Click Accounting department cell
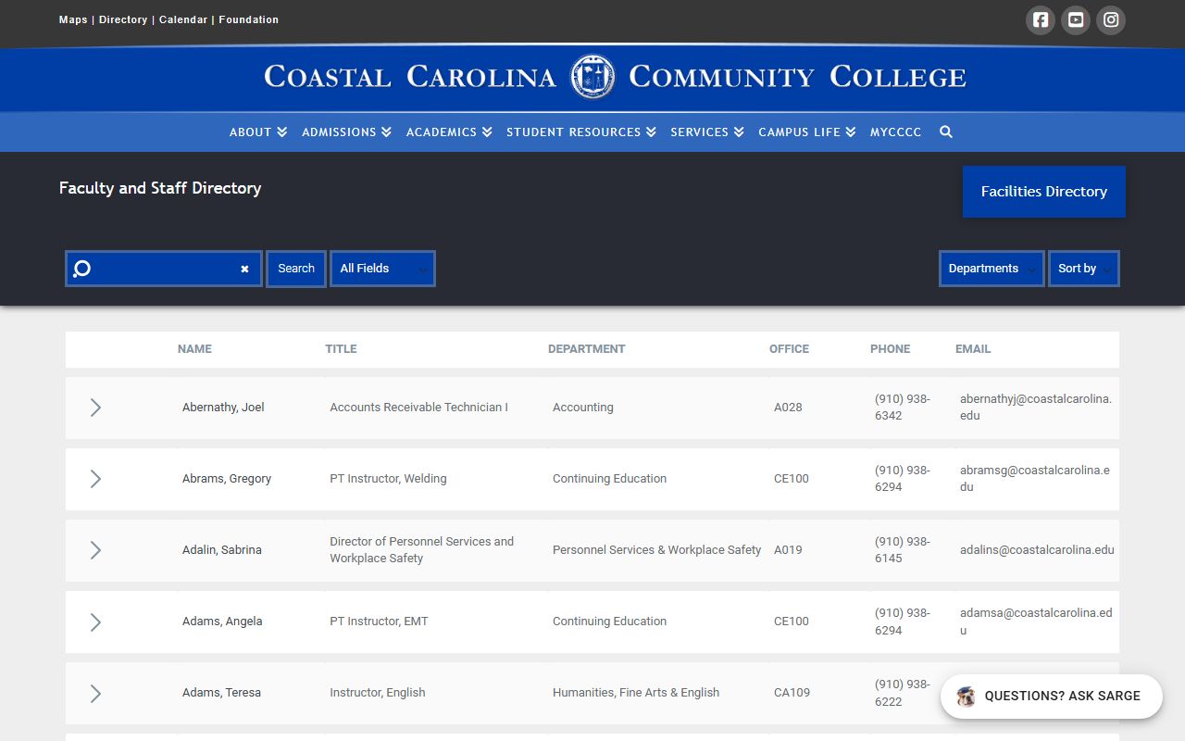 click(x=583, y=408)
